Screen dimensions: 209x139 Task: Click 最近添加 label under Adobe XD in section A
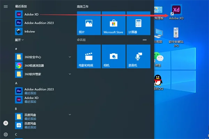(30, 101)
